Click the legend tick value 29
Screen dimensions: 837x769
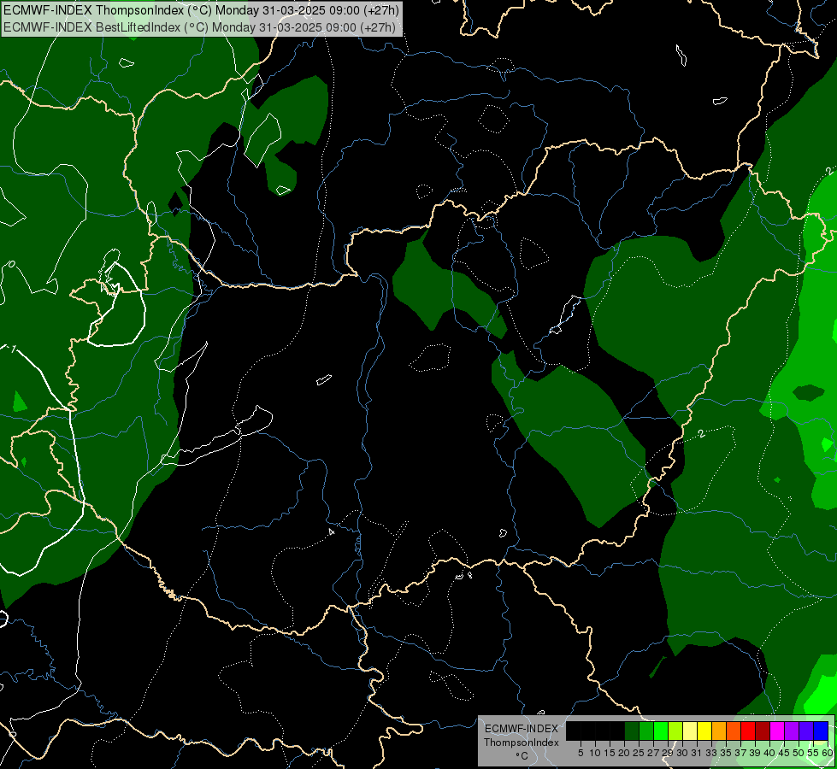pos(668,753)
